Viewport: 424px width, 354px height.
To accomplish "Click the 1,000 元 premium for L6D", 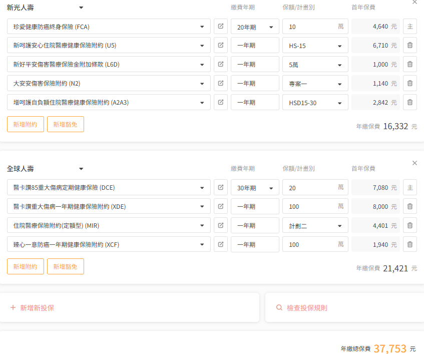I will 375,65.
